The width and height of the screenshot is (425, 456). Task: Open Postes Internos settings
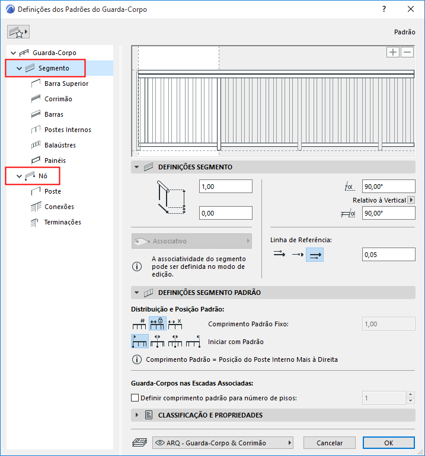click(68, 130)
